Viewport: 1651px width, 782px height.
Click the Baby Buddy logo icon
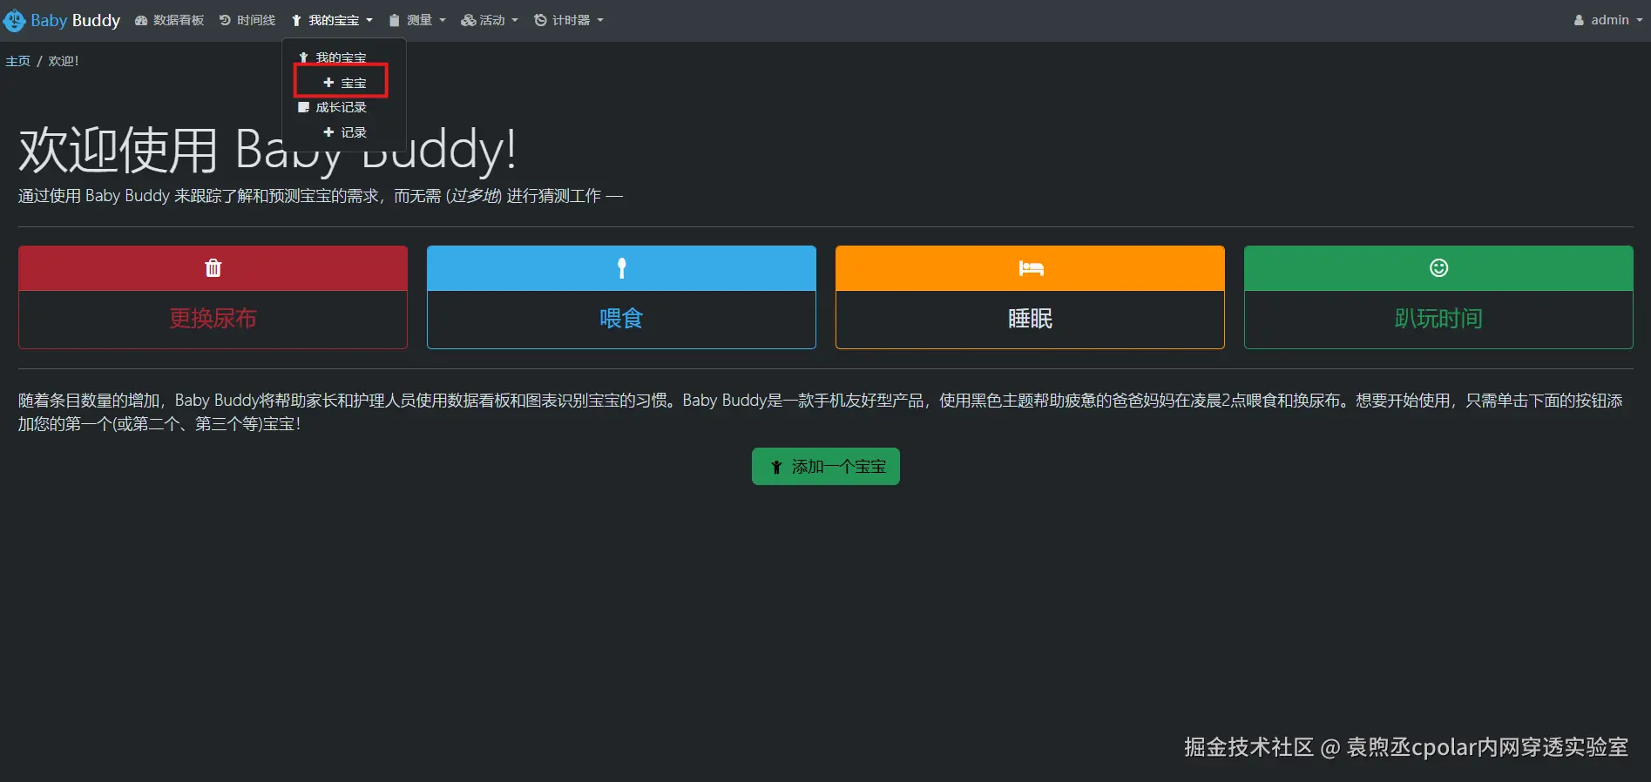[15, 20]
